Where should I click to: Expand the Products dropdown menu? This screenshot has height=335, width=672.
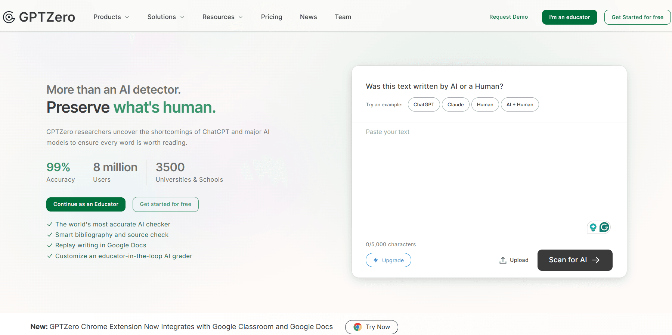(x=111, y=17)
